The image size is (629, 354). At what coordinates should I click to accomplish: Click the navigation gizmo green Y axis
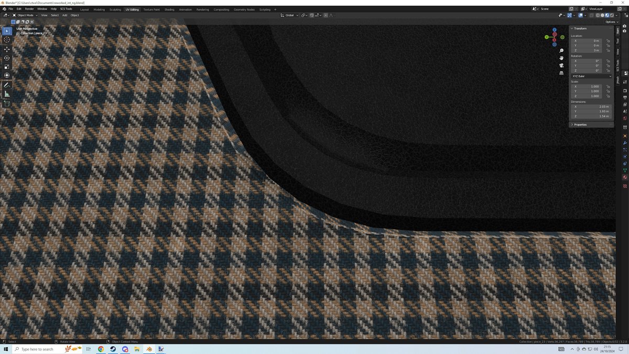547,37
